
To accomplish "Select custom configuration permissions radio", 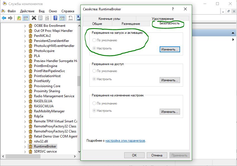I will coord(94,111).
